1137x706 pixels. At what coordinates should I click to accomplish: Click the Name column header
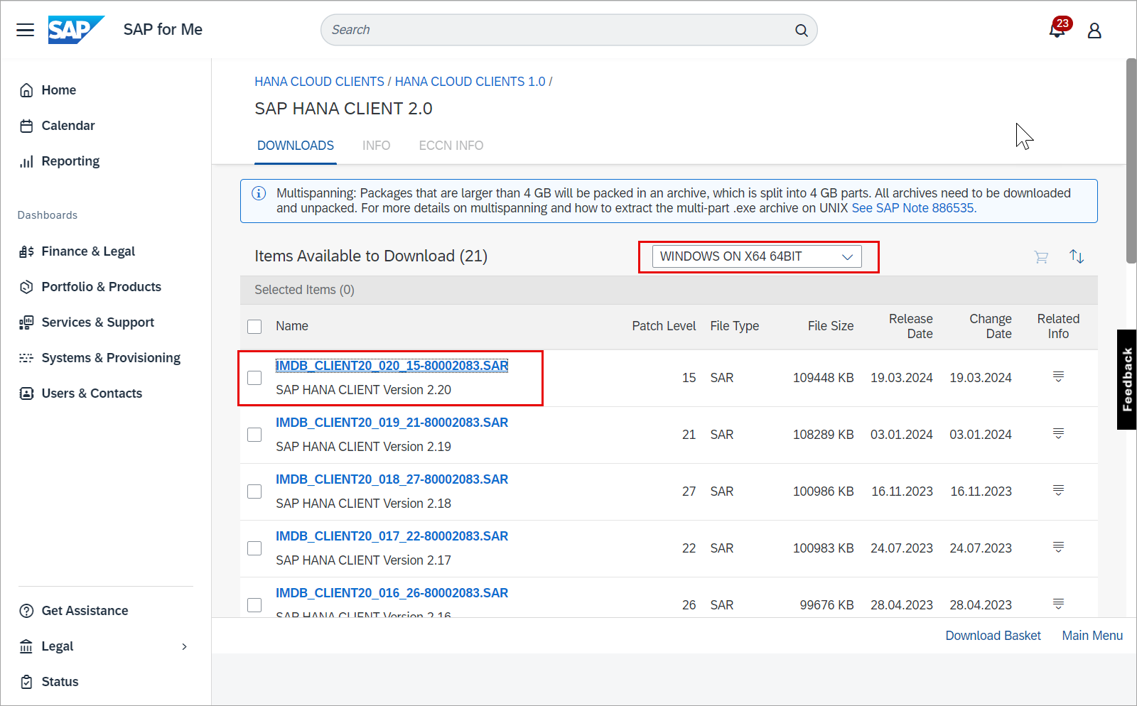tap(292, 326)
